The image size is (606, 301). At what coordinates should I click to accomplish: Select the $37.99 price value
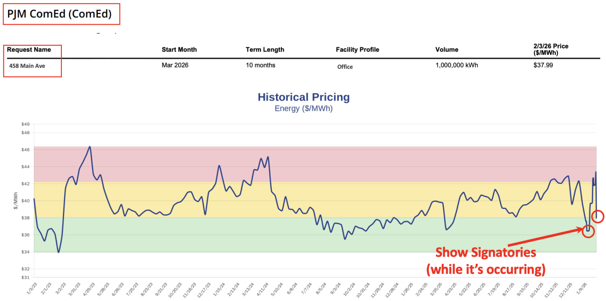(x=543, y=65)
